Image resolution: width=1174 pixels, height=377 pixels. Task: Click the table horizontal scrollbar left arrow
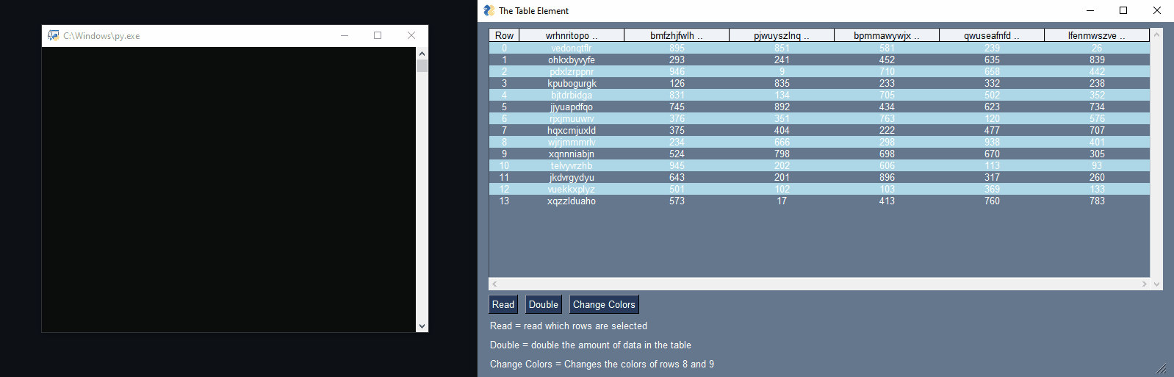(x=494, y=284)
